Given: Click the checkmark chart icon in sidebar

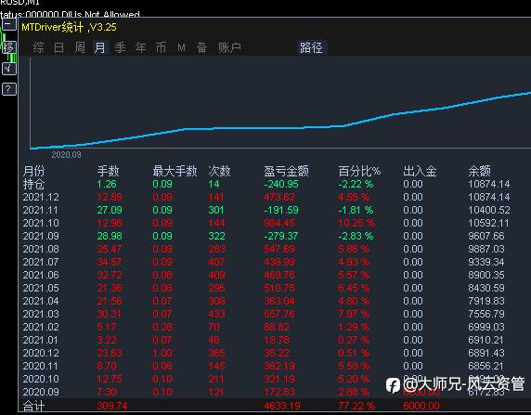Looking at the screenshot, I should coord(9,69).
